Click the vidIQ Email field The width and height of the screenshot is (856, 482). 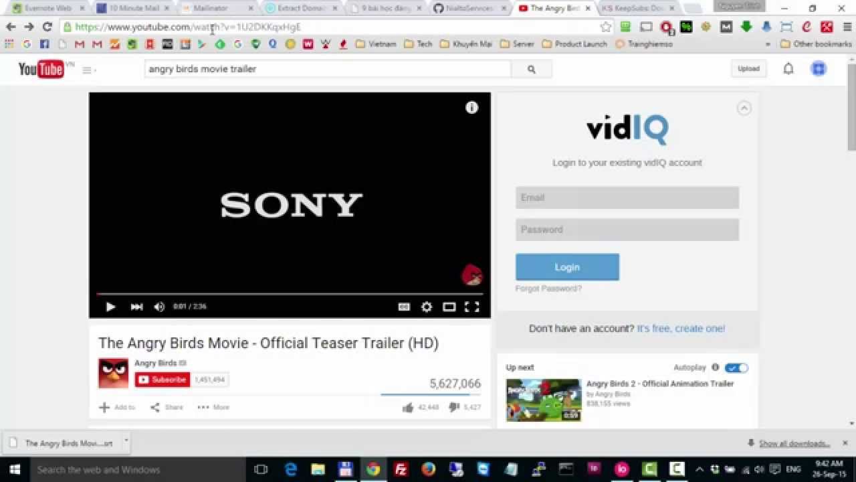[x=627, y=197]
